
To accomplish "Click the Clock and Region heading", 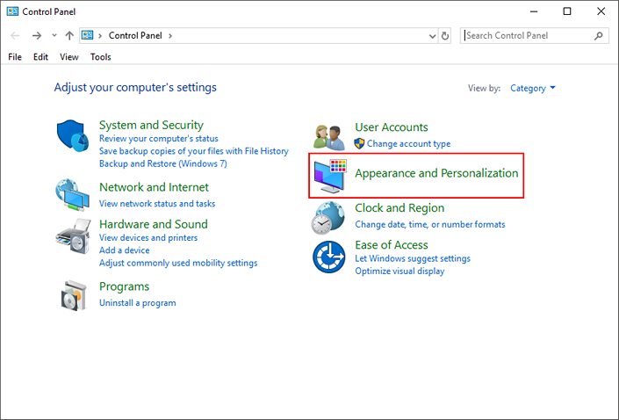I will (399, 208).
